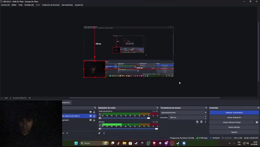Increase the transition duration with the up arrow
Image resolution: width=260 pixels, height=147 pixels.
pos(206,116)
